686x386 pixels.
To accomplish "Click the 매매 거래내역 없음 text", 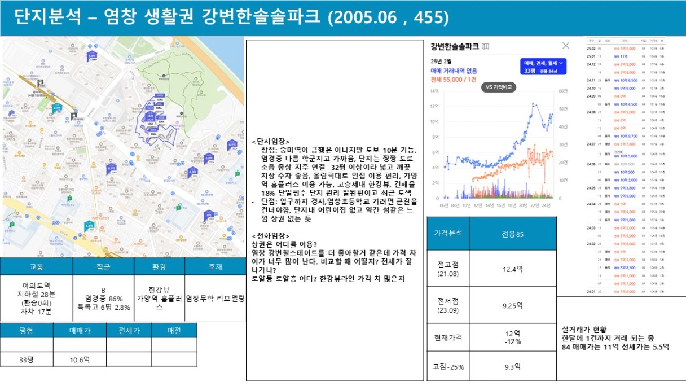I will point(454,71).
